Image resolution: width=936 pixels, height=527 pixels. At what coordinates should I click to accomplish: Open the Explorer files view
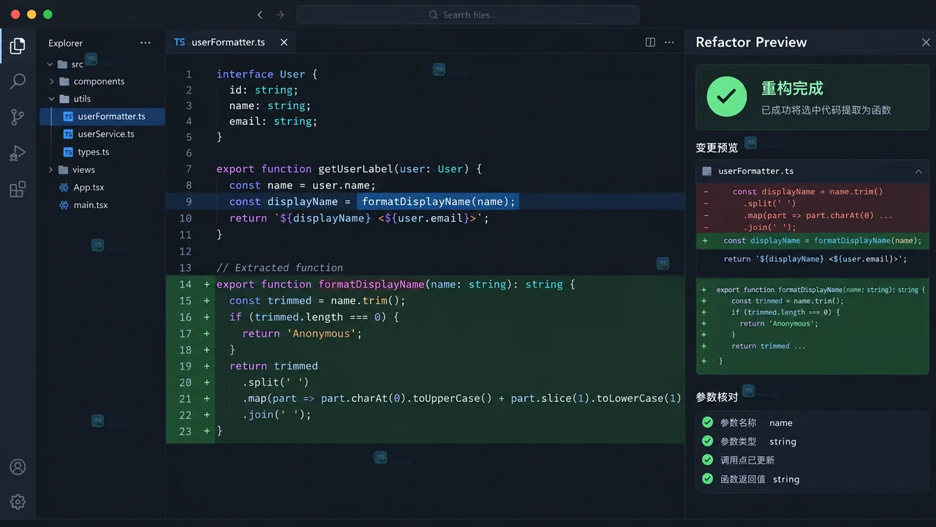click(x=18, y=47)
